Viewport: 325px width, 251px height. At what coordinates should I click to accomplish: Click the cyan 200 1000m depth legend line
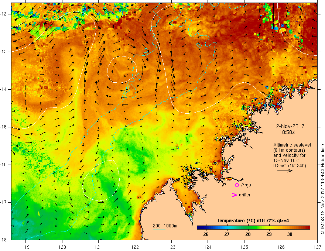(x=159, y=230)
